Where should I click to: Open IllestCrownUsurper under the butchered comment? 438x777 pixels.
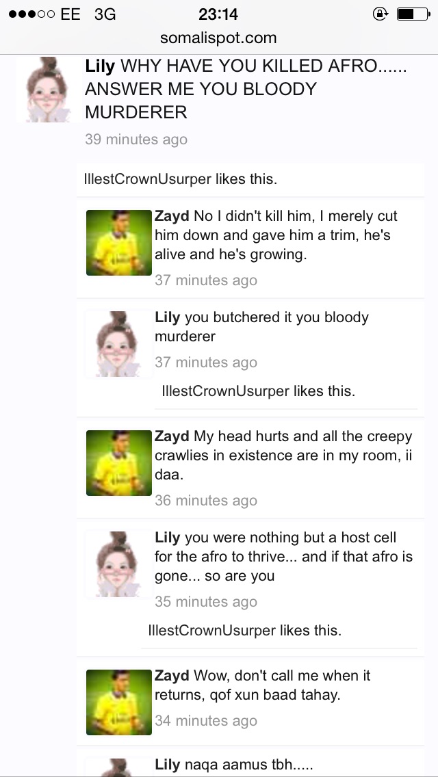(x=225, y=391)
